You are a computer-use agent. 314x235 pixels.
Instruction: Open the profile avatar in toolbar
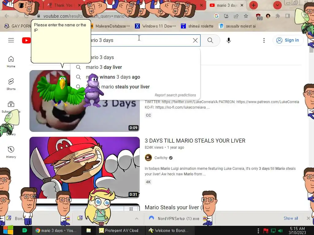pyautogui.click(x=268, y=16)
